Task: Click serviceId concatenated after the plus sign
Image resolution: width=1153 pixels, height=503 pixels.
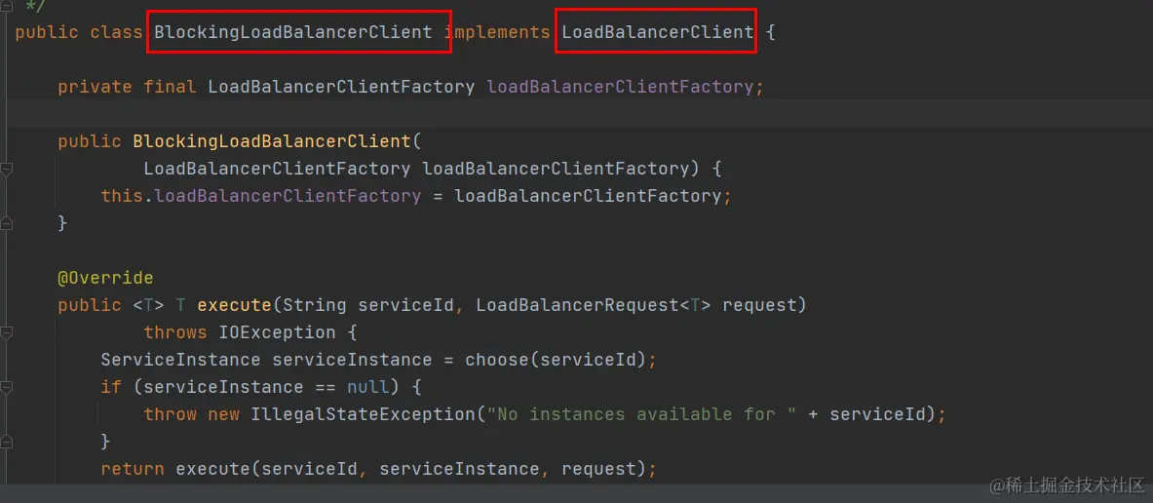Action: [877, 414]
